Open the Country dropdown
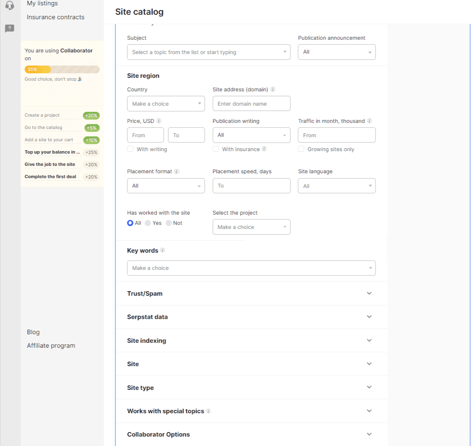This screenshot has width=471, height=446. tap(166, 104)
